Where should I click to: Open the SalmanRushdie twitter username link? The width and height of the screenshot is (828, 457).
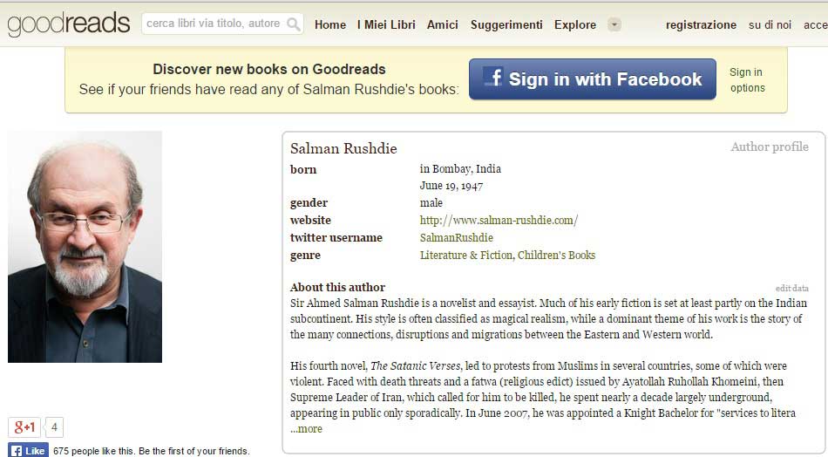[456, 238]
